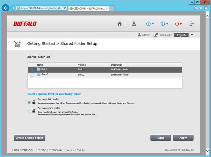The width and height of the screenshot is (211, 157).
Task: Click the BUFFALO logo
Action: coord(25,24)
